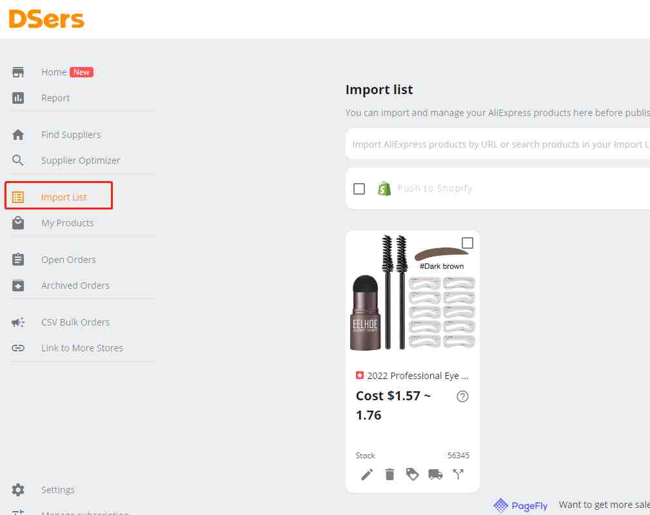Screen dimensions: 650x515
Task: Edit product with the pencil icon
Action: click(367, 474)
